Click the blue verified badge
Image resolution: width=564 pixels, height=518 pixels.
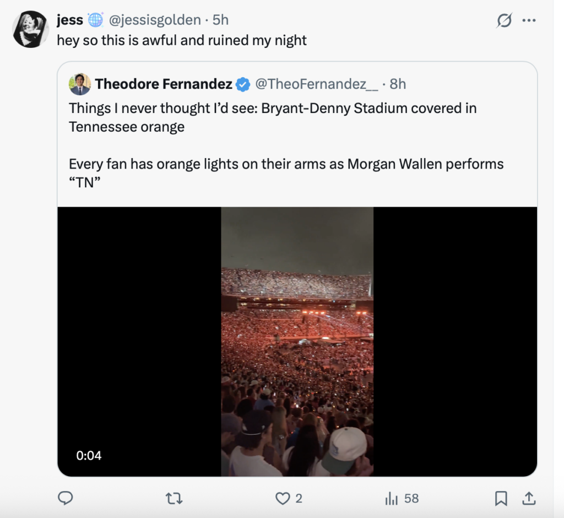242,84
